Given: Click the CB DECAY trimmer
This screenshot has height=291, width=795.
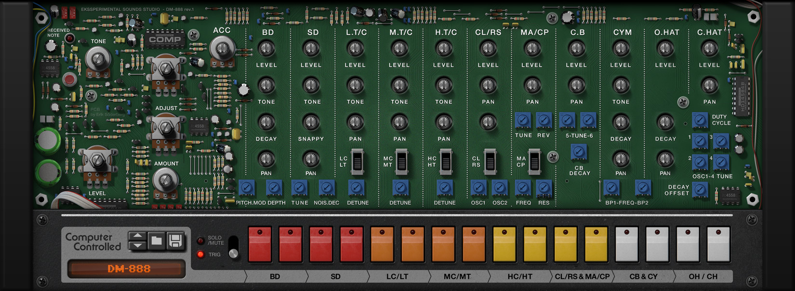Looking at the screenshot, I should tap(579, 152).
